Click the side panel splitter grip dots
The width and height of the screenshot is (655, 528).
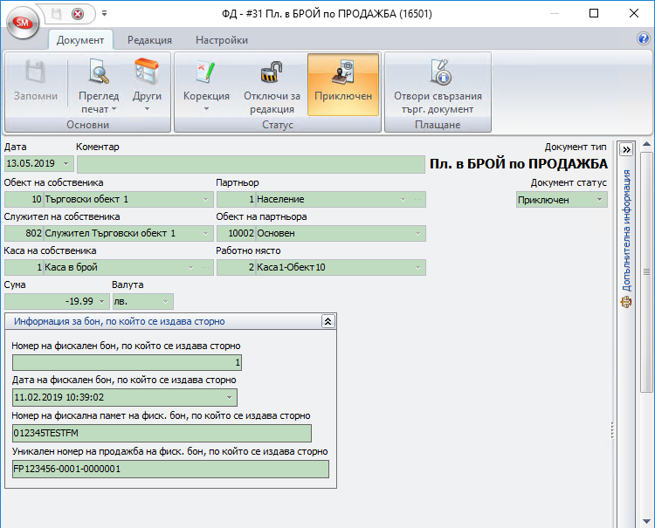click(612, 430)
